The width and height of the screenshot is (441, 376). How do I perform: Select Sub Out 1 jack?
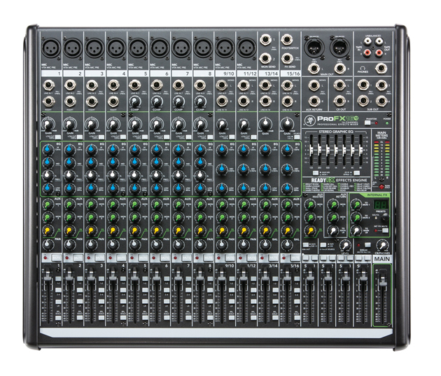pos(363,85)
